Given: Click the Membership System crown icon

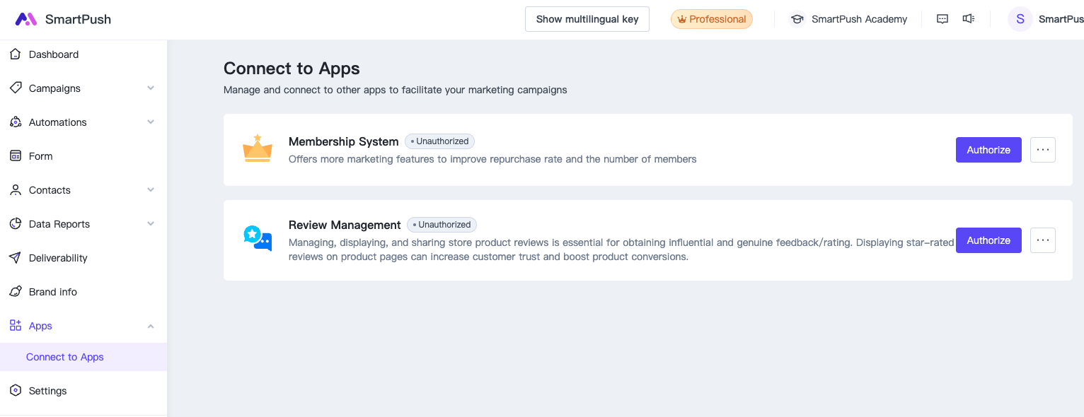Looking at the screenshot, I should pos(258,149).
